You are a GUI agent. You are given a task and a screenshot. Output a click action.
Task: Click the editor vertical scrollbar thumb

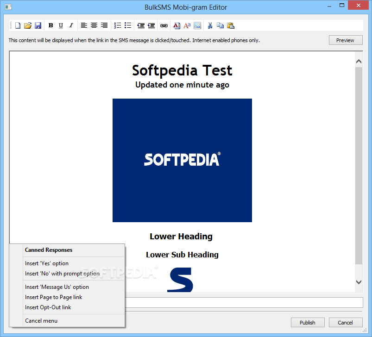[359, 165]
